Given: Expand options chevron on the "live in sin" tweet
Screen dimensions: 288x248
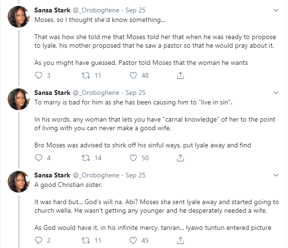Looking at the screenshot, I should (276, 92).
